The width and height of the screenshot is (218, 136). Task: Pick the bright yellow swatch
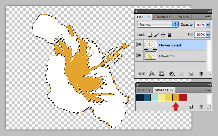(x=169, y=98)
